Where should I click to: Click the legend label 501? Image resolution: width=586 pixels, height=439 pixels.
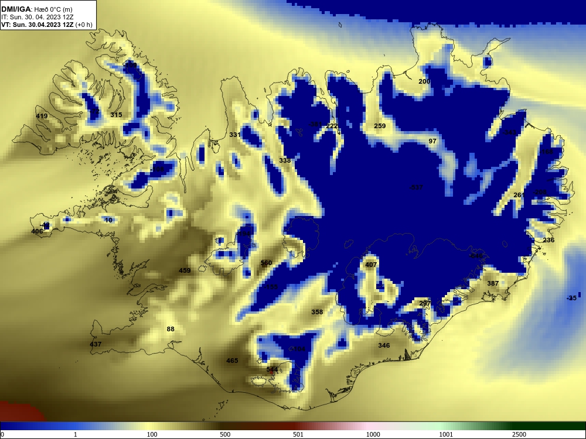pos(298,434)
